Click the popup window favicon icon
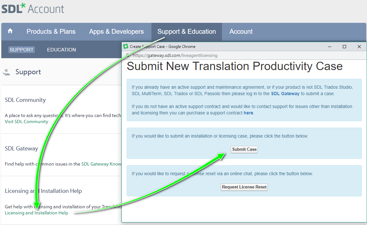367x225 pixels. point(126,47)
